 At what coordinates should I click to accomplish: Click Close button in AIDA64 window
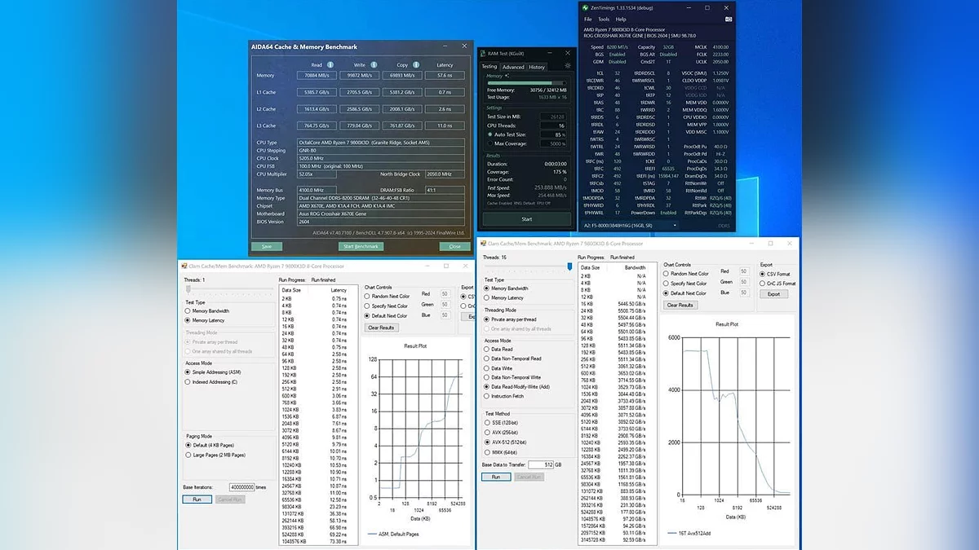pos(455,246)
